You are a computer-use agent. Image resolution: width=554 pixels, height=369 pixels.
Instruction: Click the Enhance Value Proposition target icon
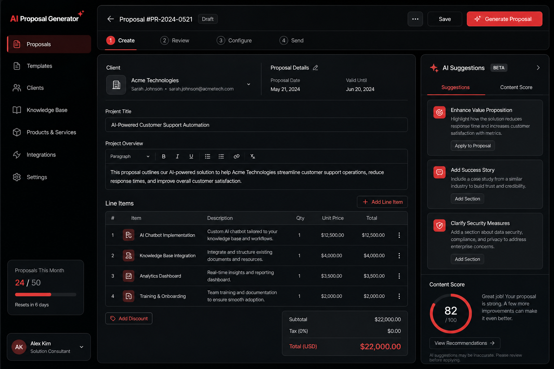pyautogui.click(x=439, y=112)
